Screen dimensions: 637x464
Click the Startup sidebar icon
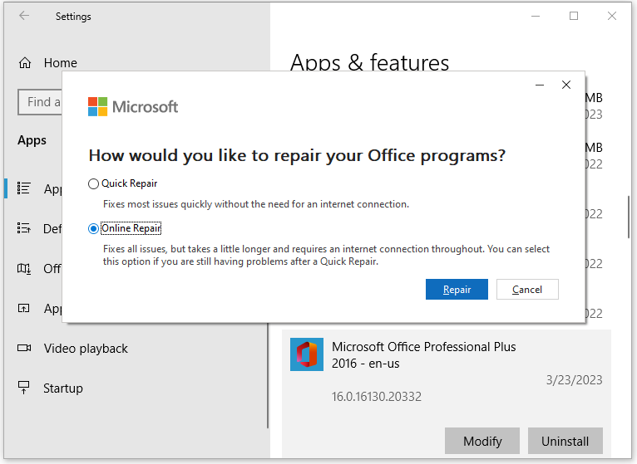(25, 388)
